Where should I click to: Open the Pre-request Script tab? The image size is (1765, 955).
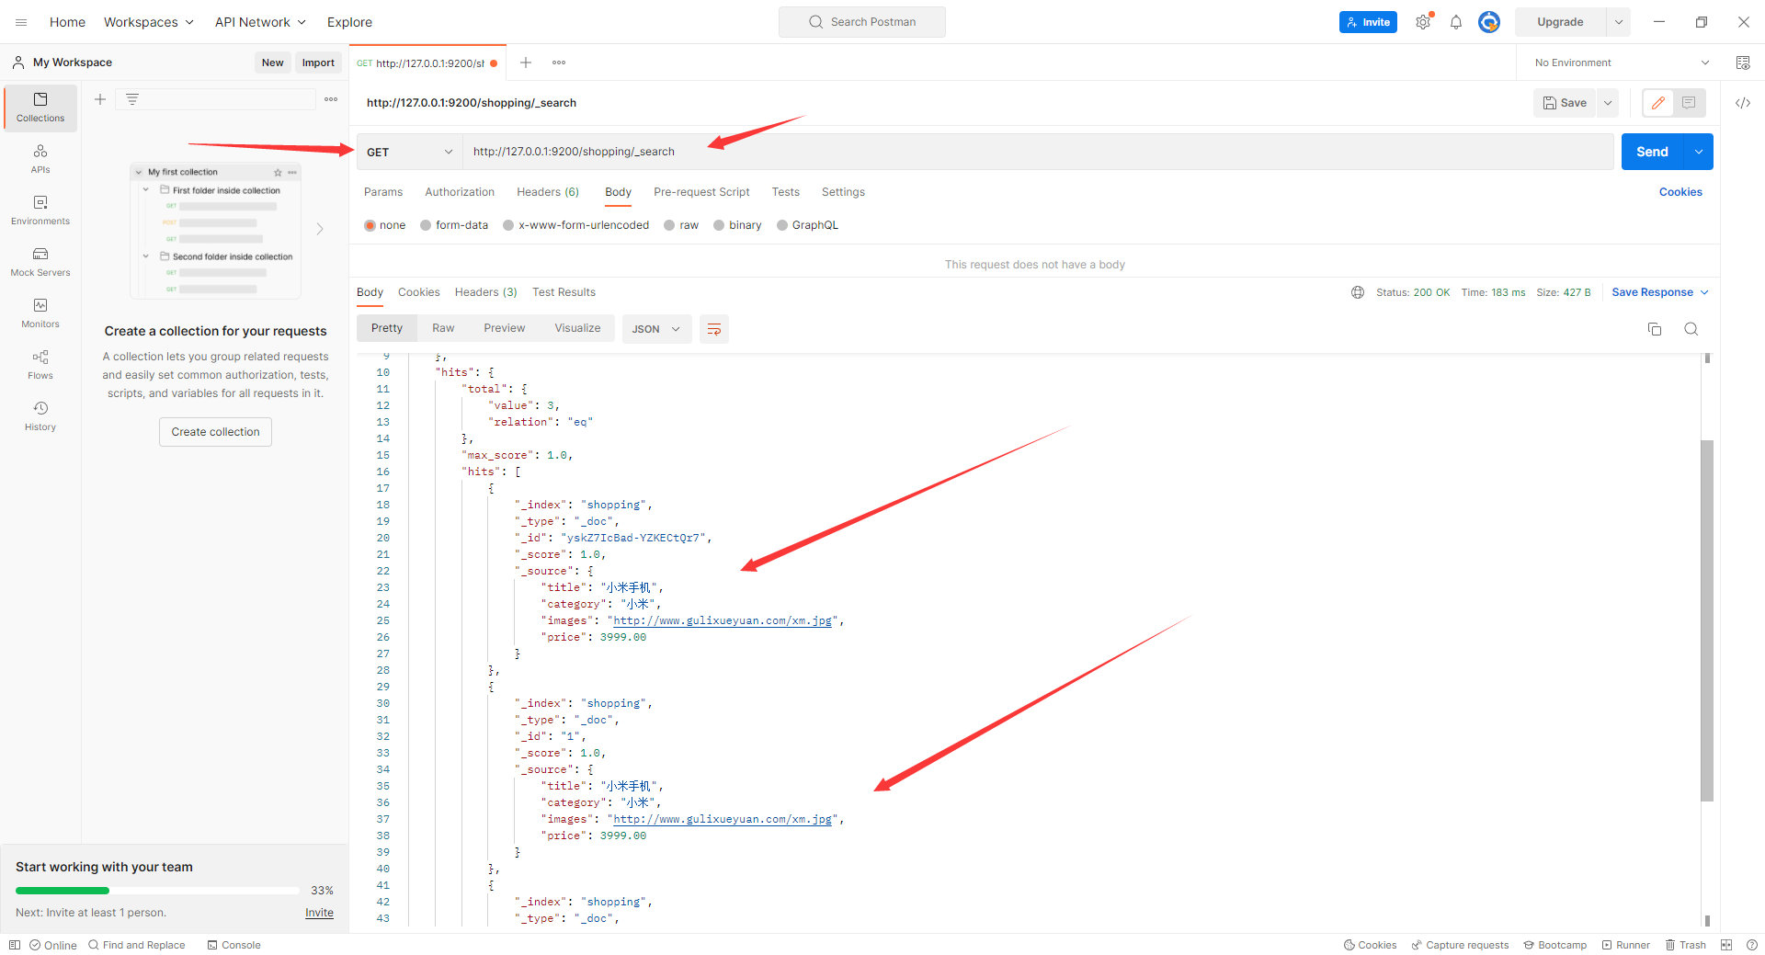701,192
